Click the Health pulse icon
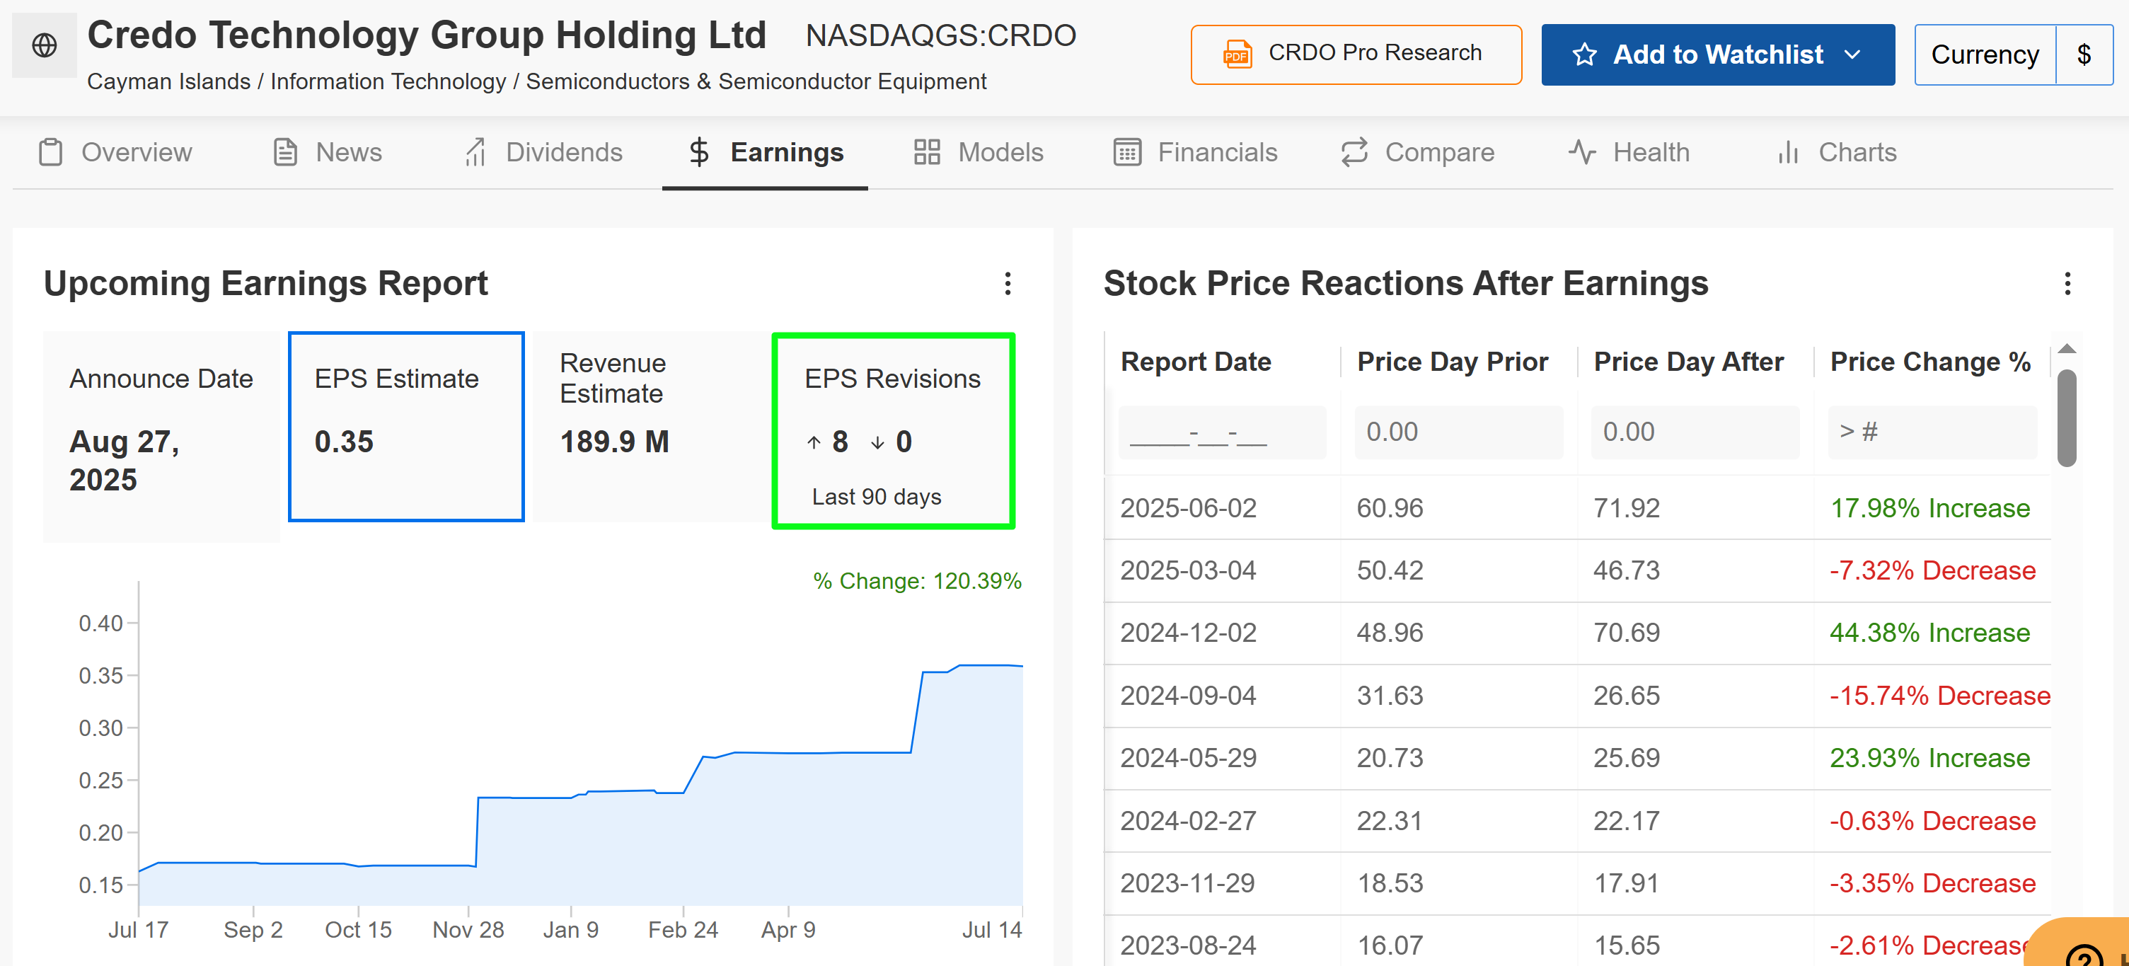Screen dimensions: 2129x966 1582,152
